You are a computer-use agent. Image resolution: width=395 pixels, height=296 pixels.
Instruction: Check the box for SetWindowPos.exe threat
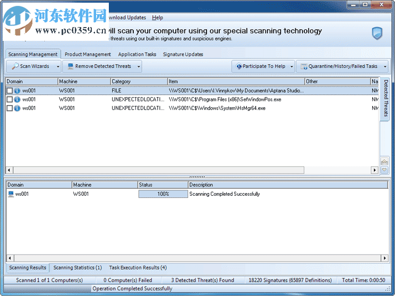pos(10,99)
